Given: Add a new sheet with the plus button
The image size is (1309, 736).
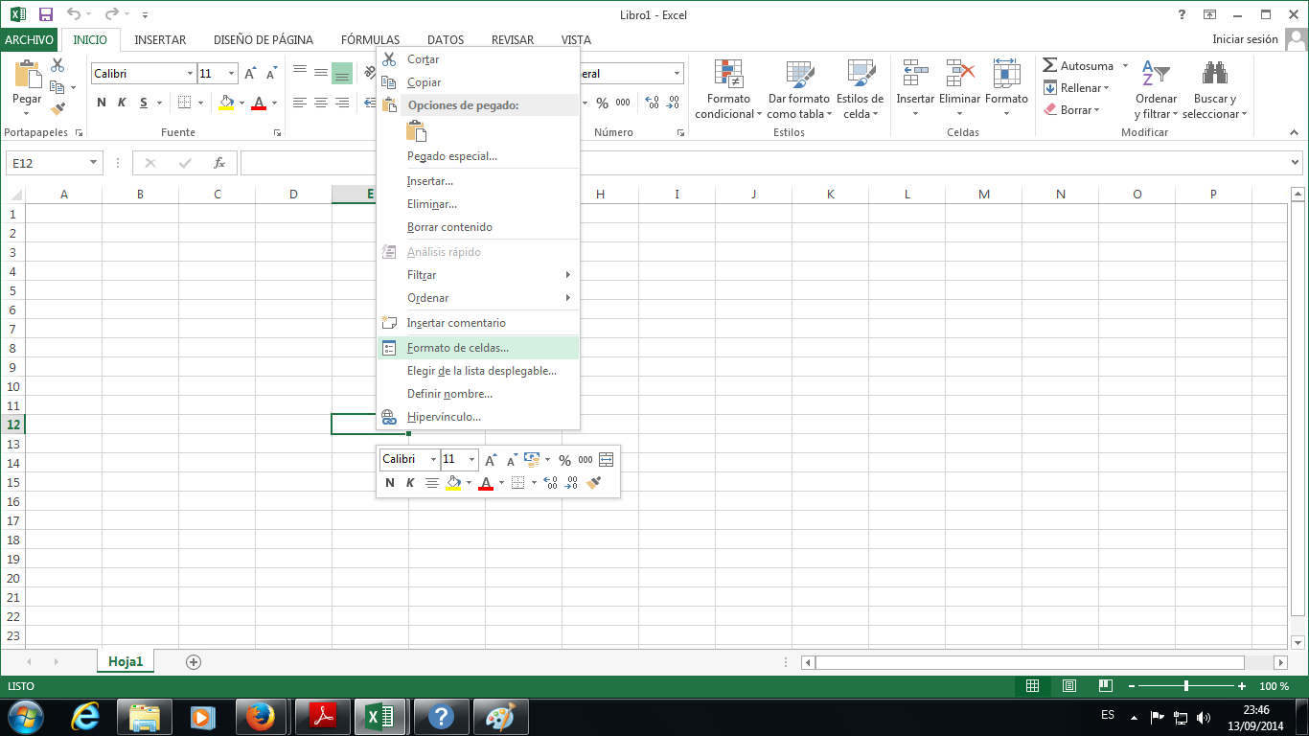Looking at the screenshot, I should click(194, 661).
